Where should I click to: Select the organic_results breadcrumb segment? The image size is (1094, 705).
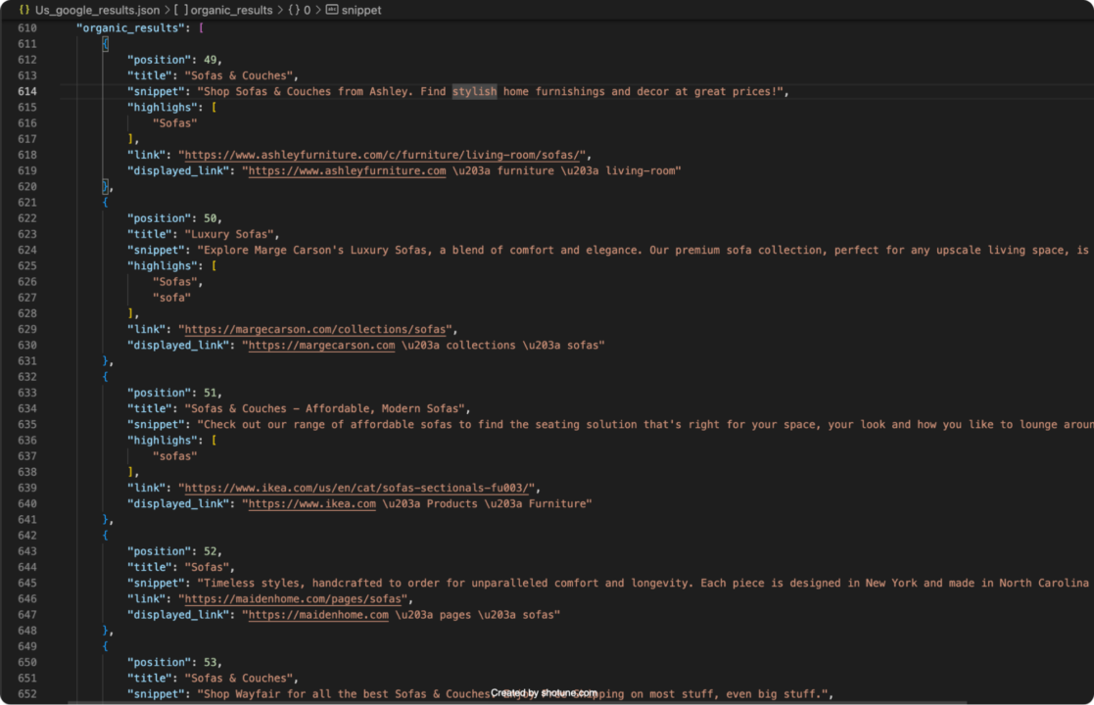click(x=232, y=10)
